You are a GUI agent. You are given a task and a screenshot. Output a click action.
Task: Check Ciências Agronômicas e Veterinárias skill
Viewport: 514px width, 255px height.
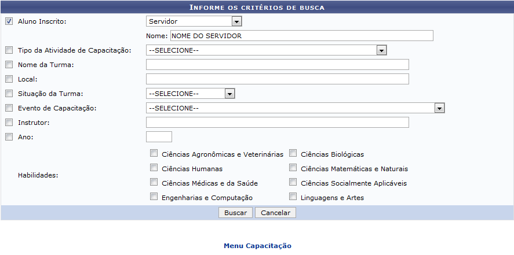tap(154, 153)
